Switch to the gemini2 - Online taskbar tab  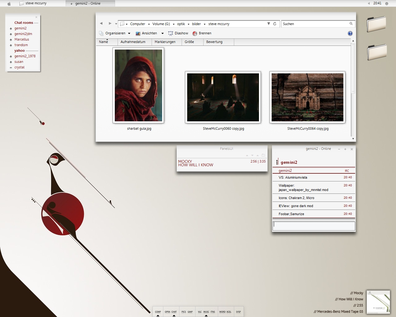(x=90, y=3)
